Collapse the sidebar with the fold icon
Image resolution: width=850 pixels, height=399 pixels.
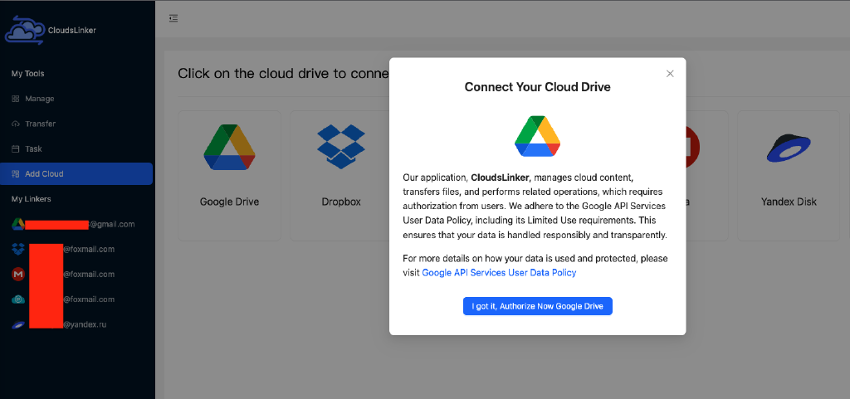(173, 18)
